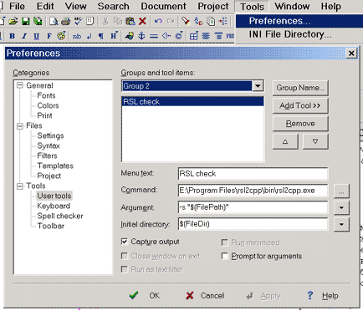Click the Initial directory input field
363x311 pixels.
coord(253,224)
